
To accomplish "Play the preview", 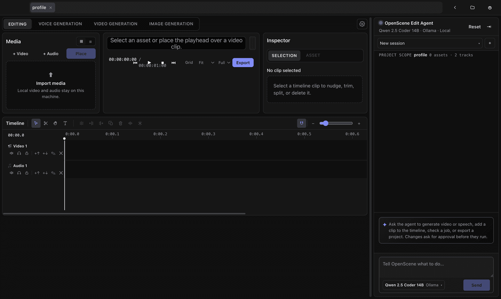I will click(149, 63).
